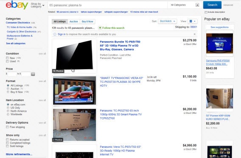The height and width of the screenshot is (158, 241).
Task: Open the Advanced search link
Action: tap(228, 5)
